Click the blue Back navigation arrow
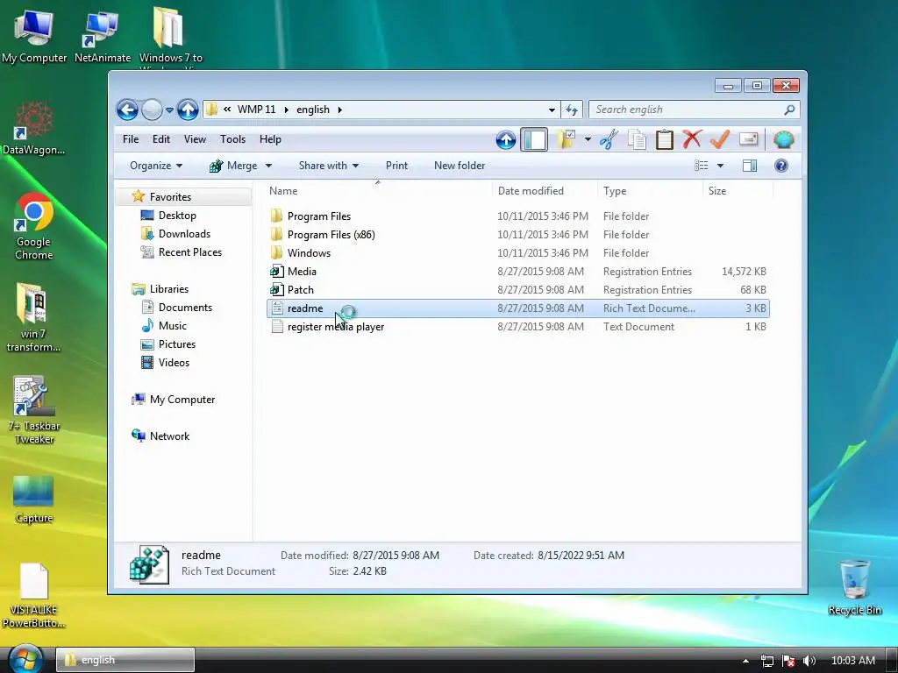Image resolution: width=898 pixels, height=673 pixels. click(x=127, y=110)
